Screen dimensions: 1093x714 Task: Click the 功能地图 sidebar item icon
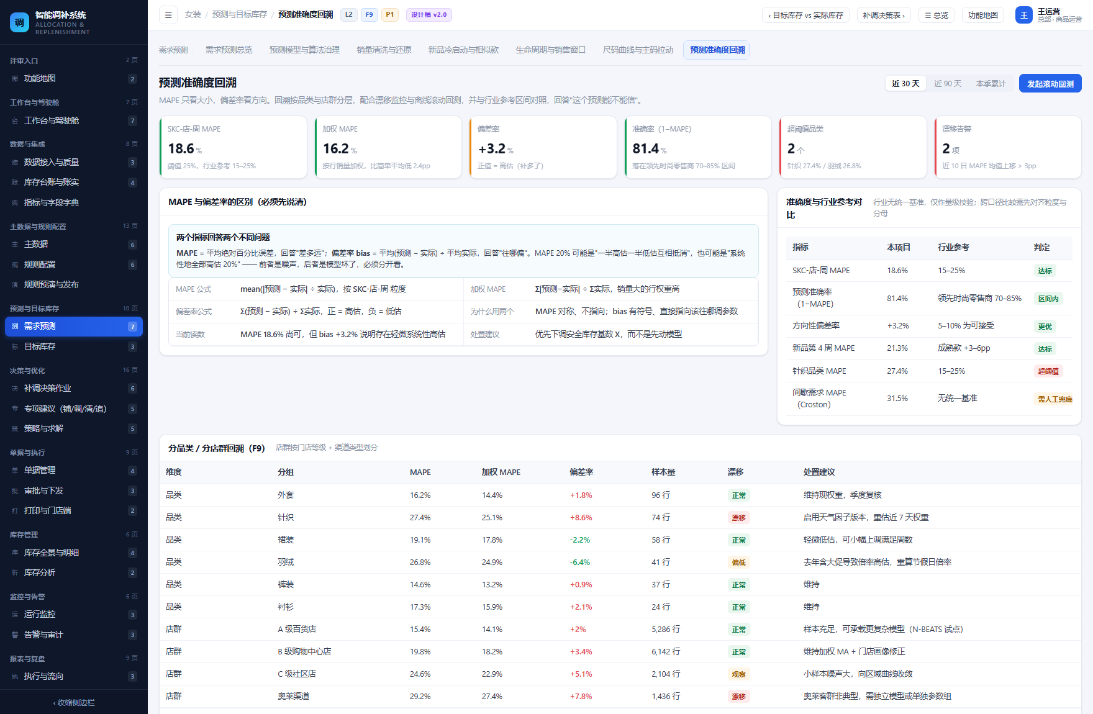pos(15,79)
